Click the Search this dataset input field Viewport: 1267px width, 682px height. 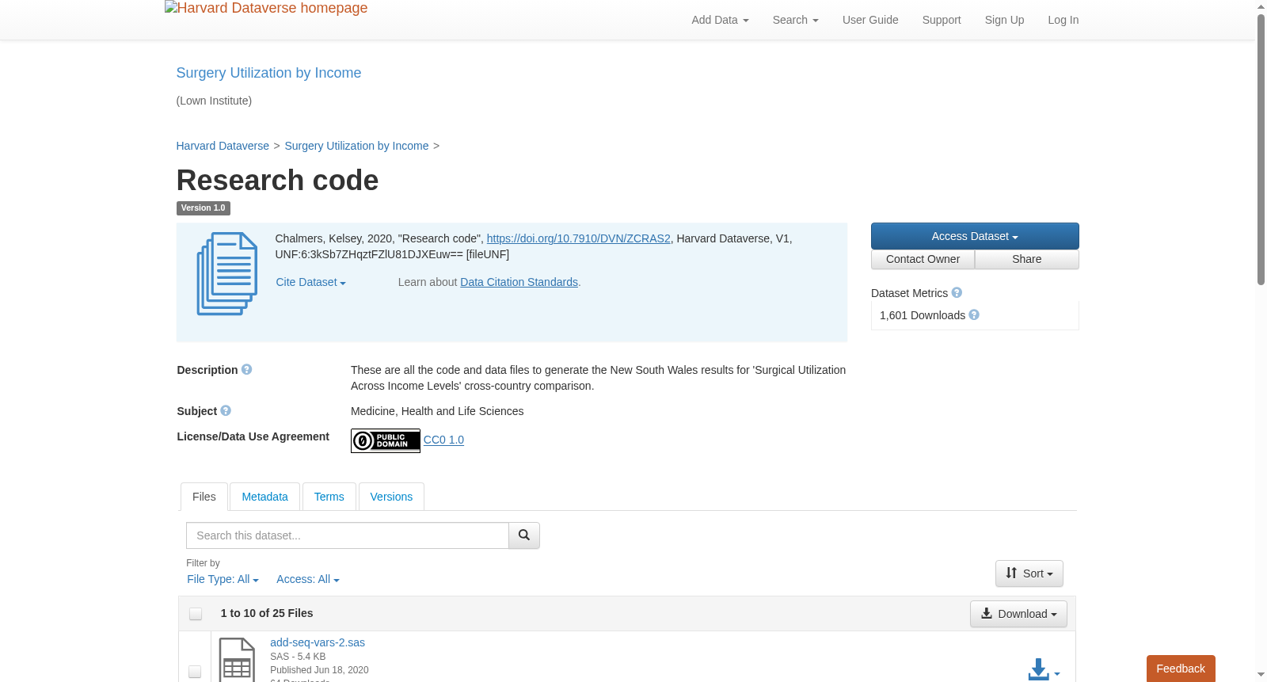click(x=348, y=535)
